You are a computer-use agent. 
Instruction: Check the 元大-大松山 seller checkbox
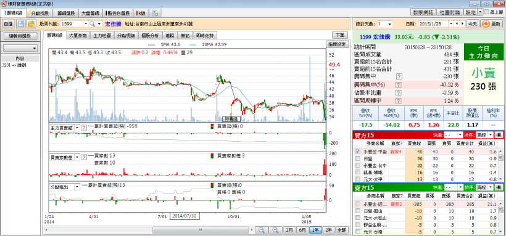(357, 218)
